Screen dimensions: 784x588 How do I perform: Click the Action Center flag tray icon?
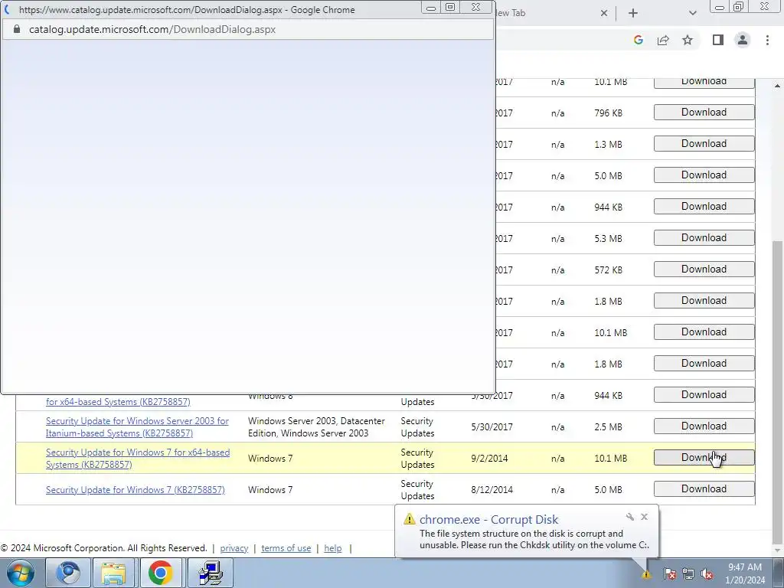[670, 574]
